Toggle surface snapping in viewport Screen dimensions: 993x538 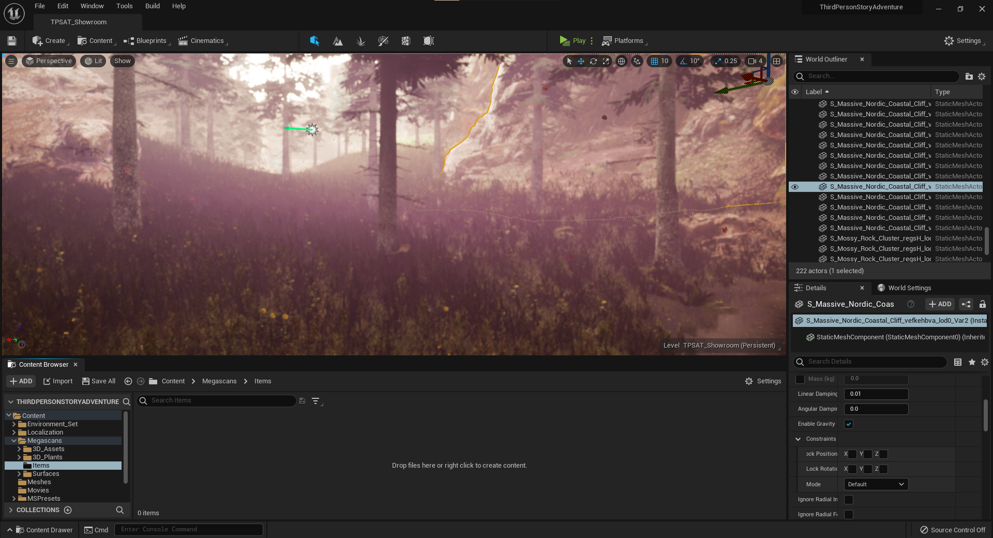[x=637, y=61]
